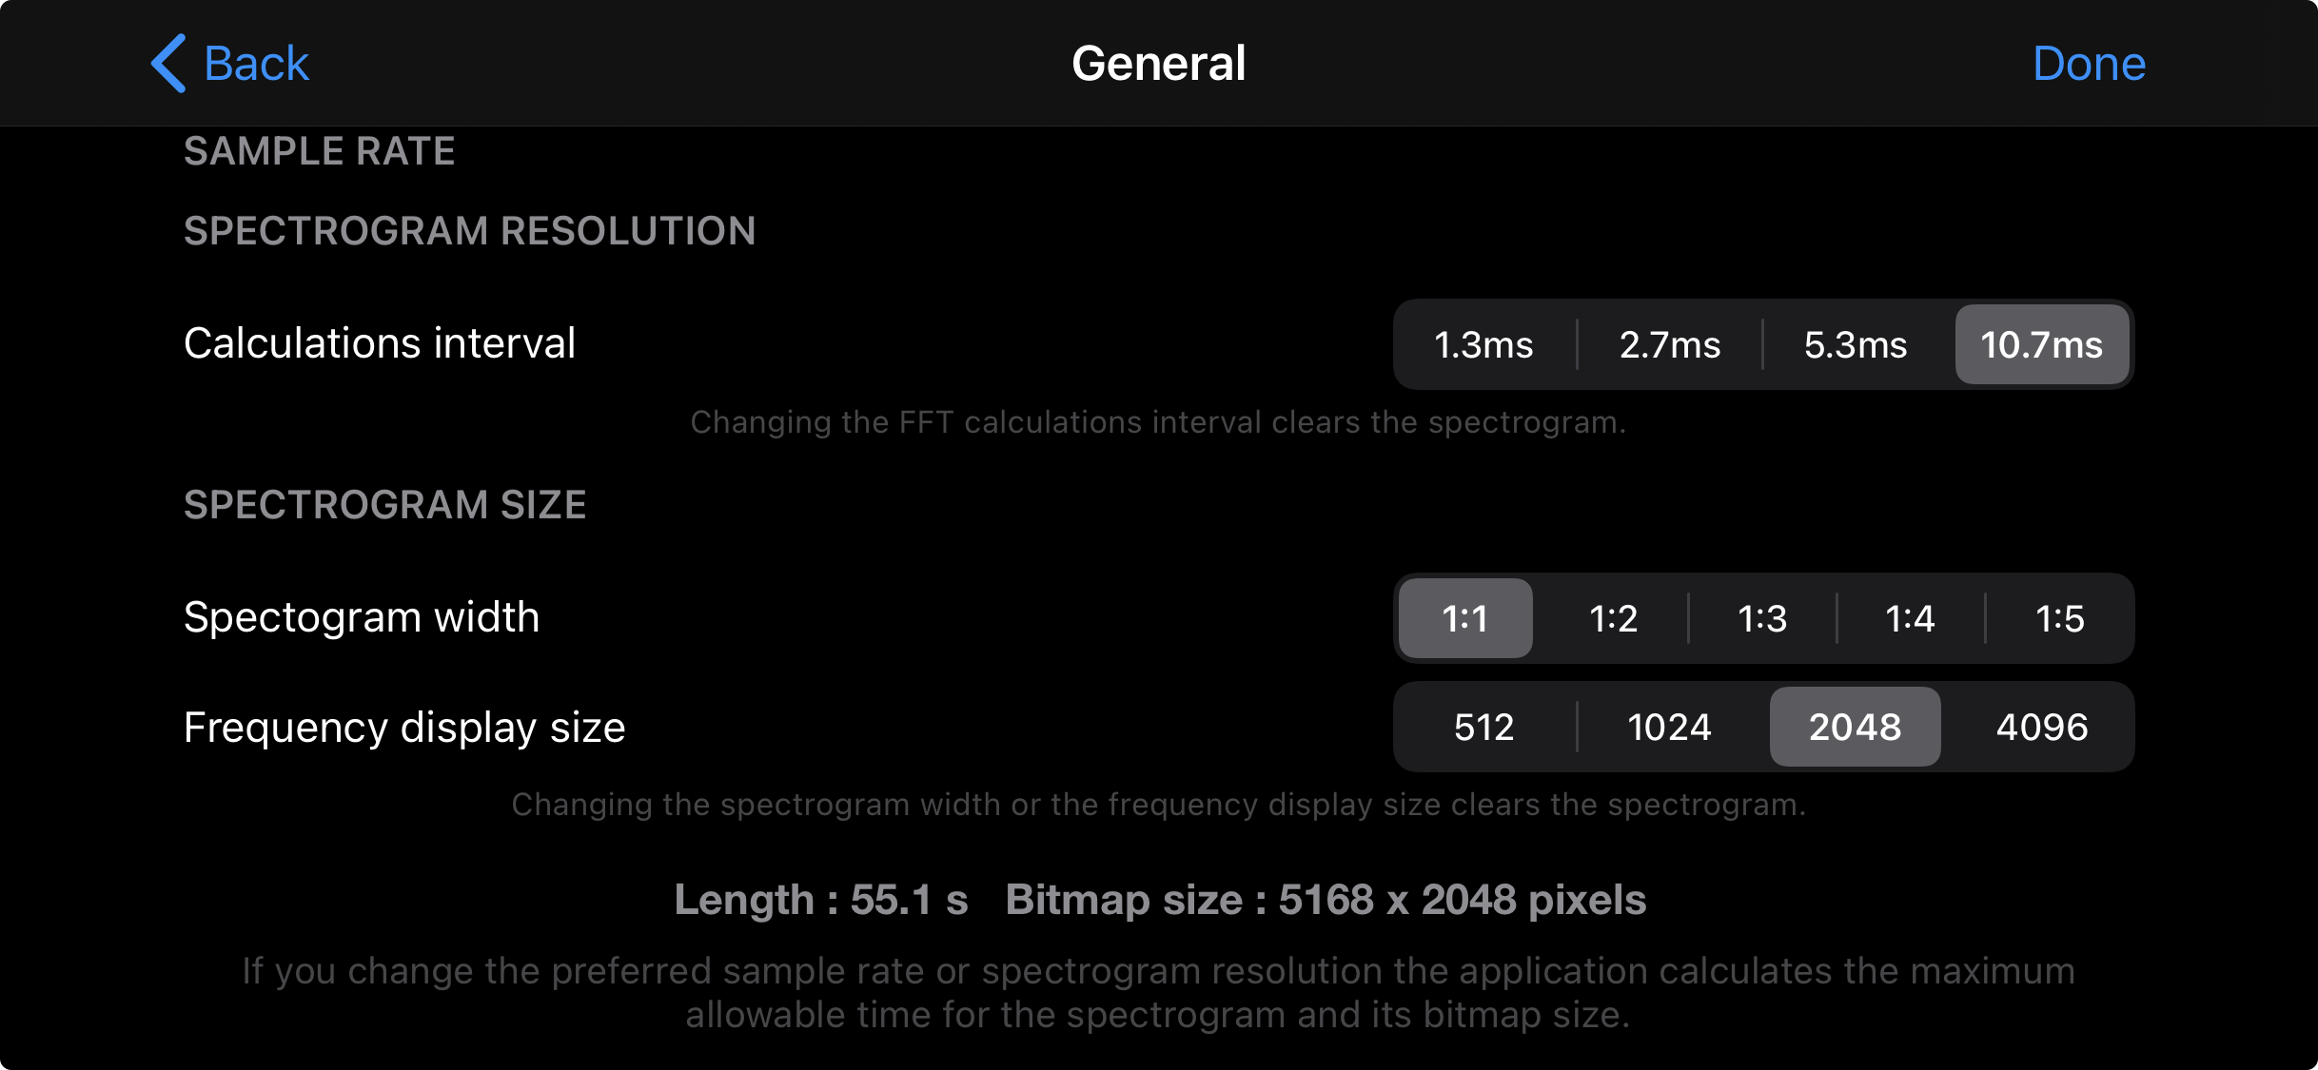Select frequency display size 2048
The width and height of the screenshot is (2318, 1070).
coord(1856,727)
